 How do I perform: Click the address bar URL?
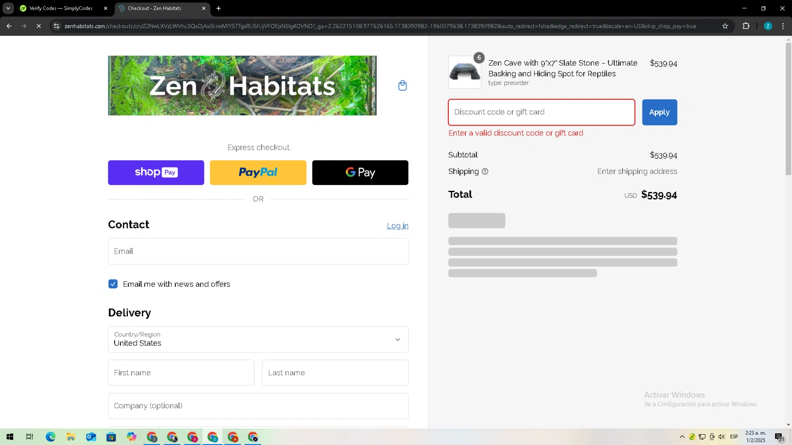pos(380,26)
